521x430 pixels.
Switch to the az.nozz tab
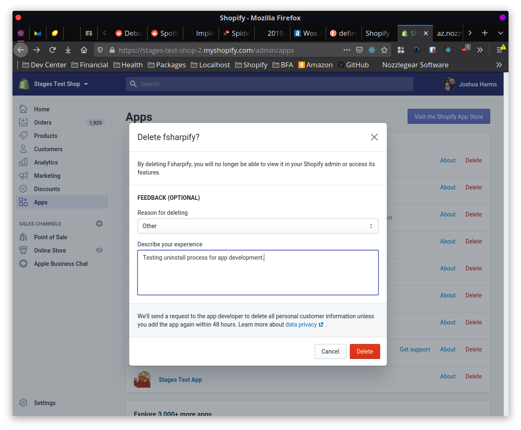click(x=449, y=33)
